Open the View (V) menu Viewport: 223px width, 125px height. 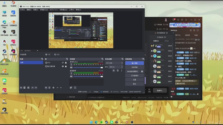click(36, 10)
